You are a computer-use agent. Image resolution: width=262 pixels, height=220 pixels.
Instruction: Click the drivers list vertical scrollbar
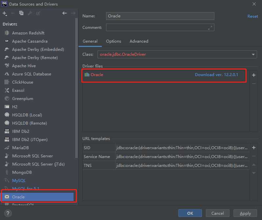click(x=76, y=88)
